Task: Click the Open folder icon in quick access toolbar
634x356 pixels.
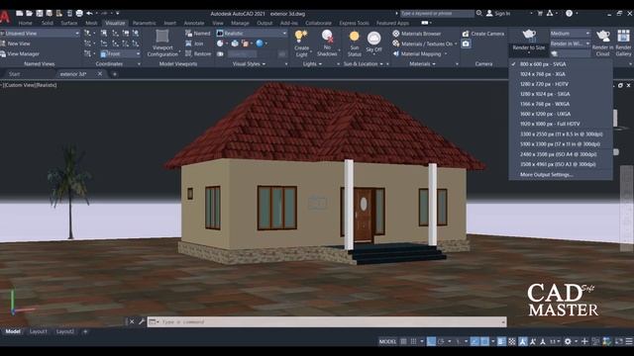Action: coord(29,13)
